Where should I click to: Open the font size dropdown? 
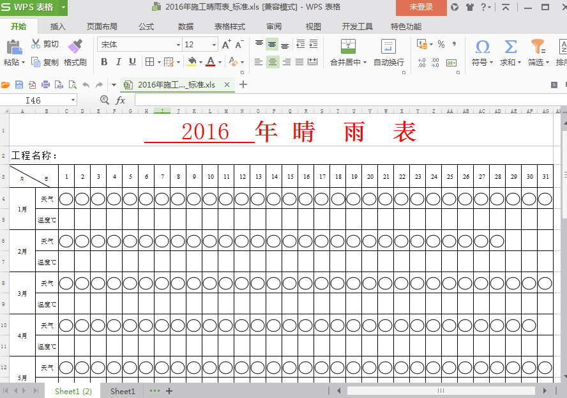click(214, 45)
